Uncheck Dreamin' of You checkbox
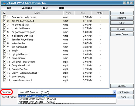This screenshot has height=106, width=135. coord(5,69)
